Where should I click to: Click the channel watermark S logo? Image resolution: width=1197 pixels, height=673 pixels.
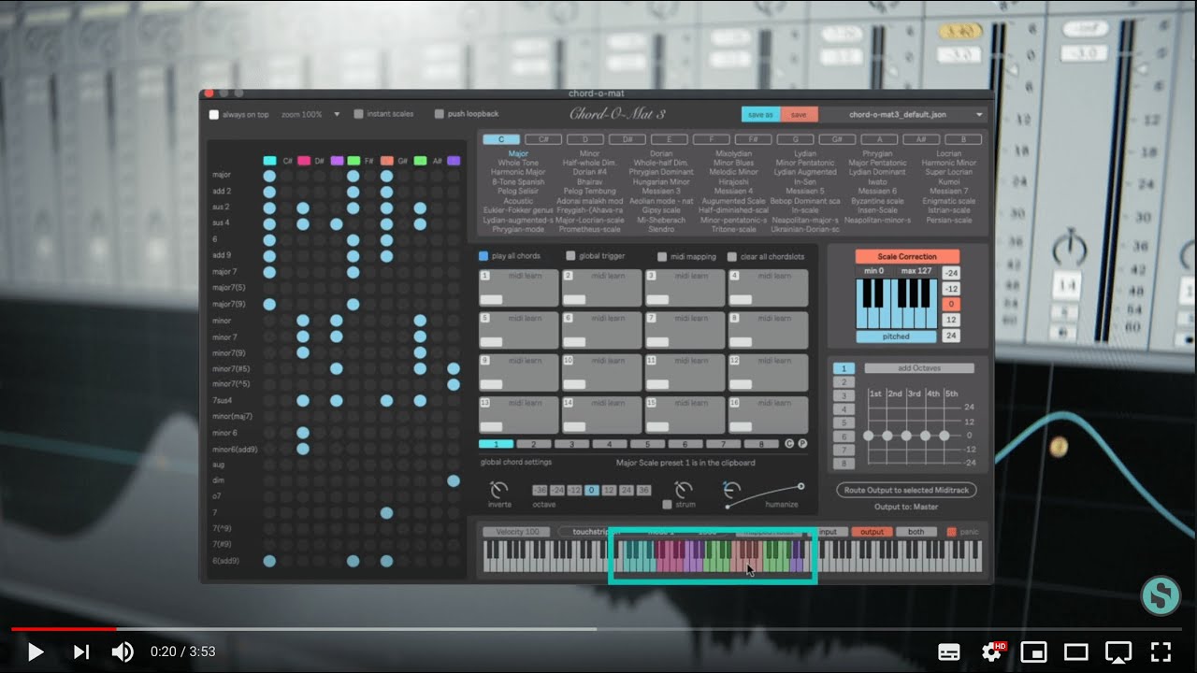pos(1160,595)
